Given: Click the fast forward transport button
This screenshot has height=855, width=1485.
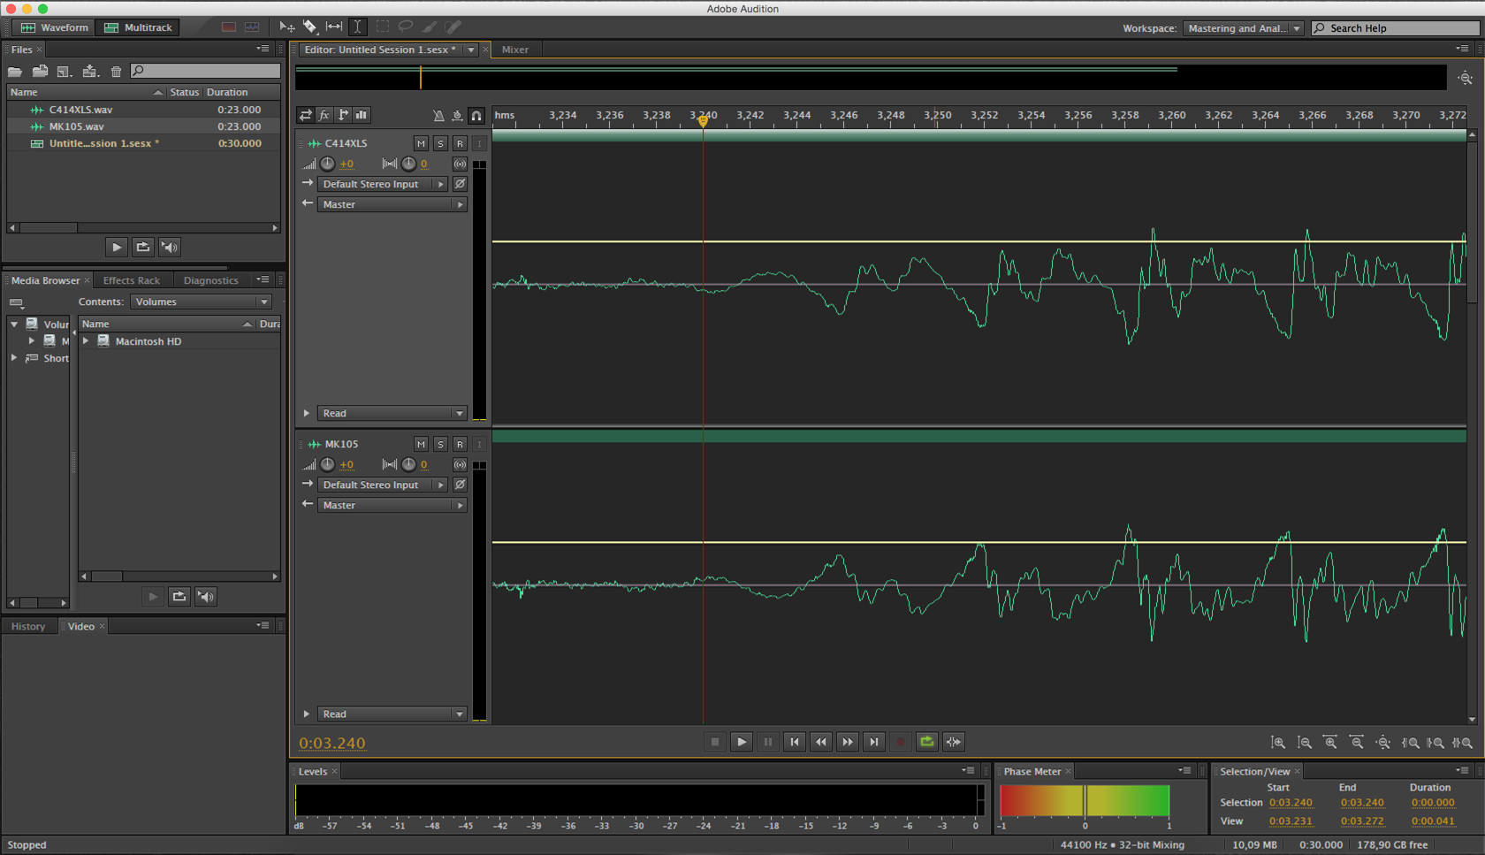Looking at the screenshot, I should coord(848,742).
